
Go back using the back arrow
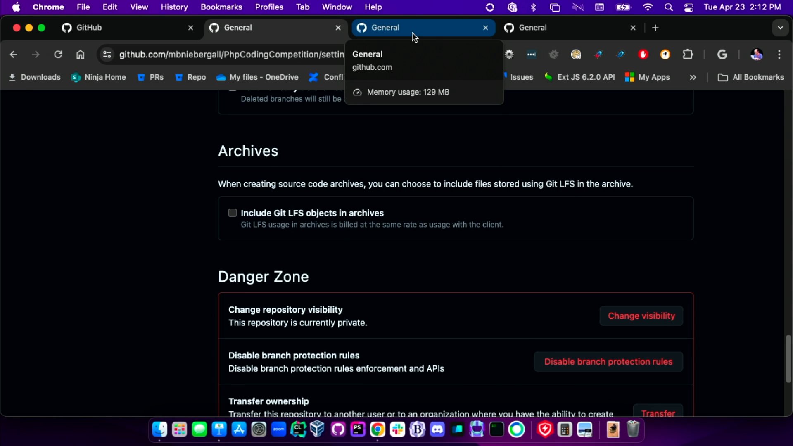click(x=14, y=55)
